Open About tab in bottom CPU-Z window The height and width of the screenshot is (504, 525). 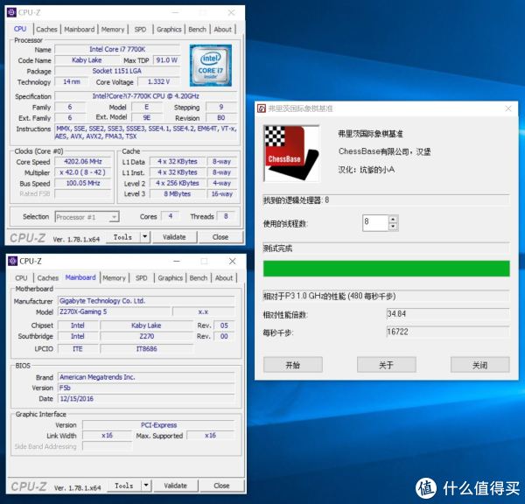point(224,278)
